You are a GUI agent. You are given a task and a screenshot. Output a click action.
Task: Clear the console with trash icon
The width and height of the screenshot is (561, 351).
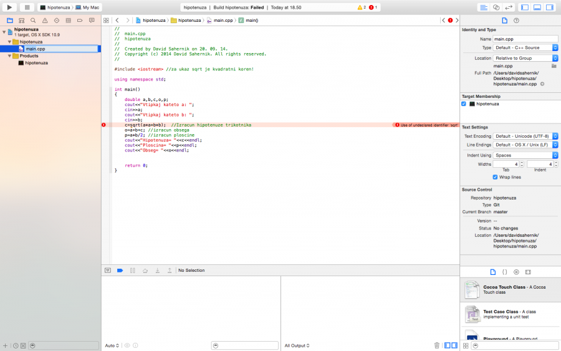coord(437,345)
